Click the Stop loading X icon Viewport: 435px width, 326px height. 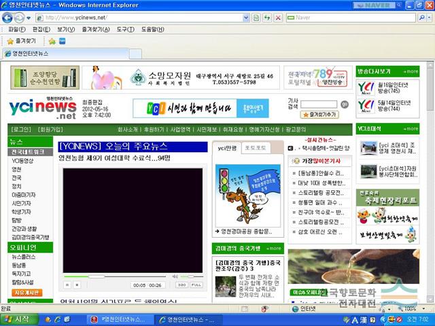pos(278,18)
